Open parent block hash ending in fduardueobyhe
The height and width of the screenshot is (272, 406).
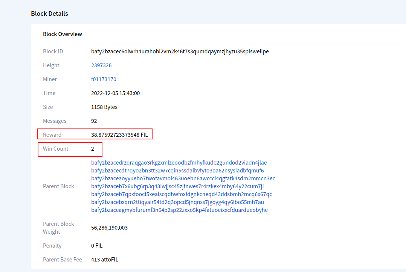pyautogui.click(x=179, y=210)
